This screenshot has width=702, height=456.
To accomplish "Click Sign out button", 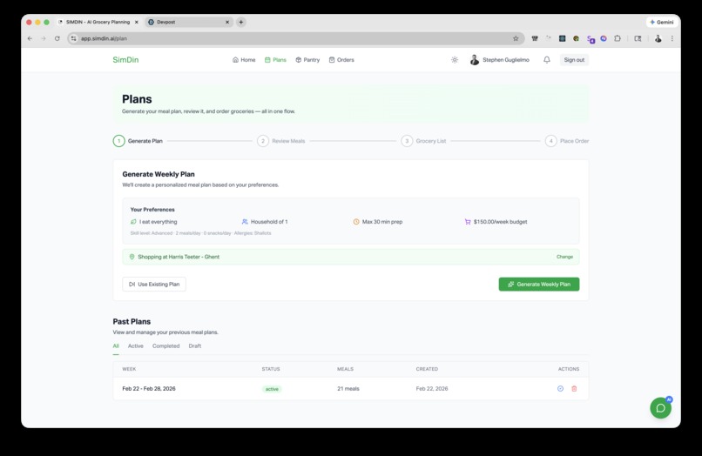I will [574, 59].
